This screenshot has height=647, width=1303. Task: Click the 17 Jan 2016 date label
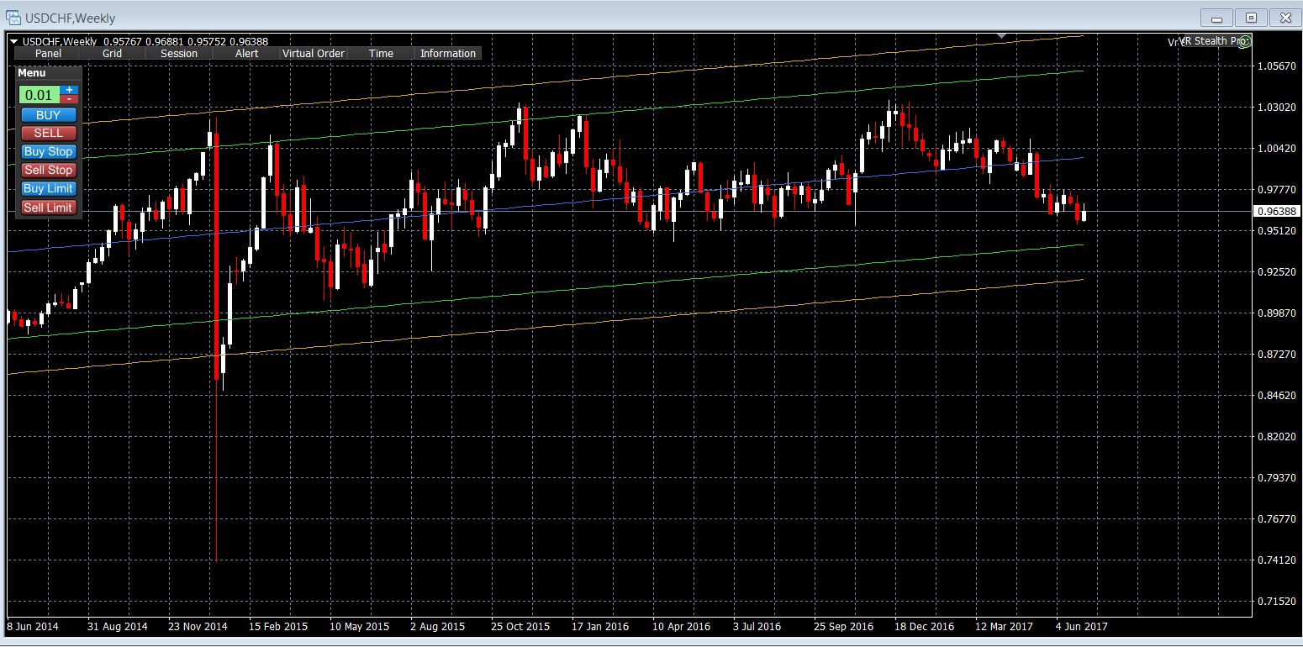point(600,627)
